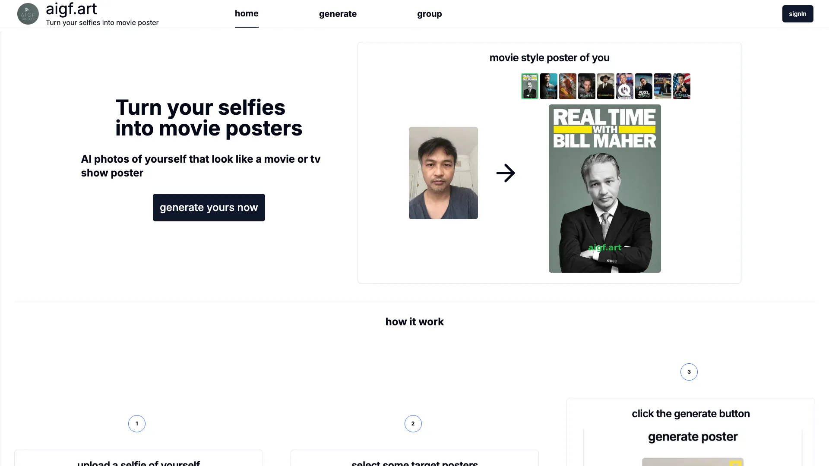Open the large Bill Maher poster image
The image size is (829, 466).
(x=605, y=189)
